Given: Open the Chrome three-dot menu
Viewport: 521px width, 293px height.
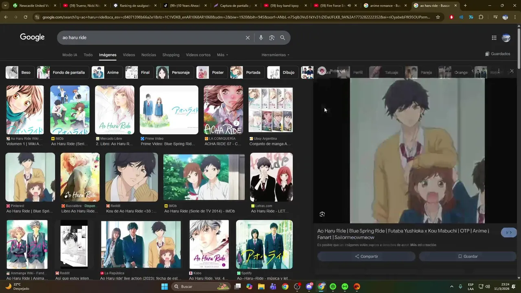Looking at the screenshot, I should pyautogui.click(x=514, y=17).
